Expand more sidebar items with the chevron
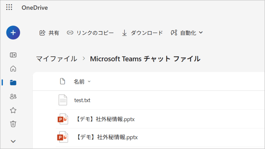This screenshot has height=149, width=265. tap(13, 141)
